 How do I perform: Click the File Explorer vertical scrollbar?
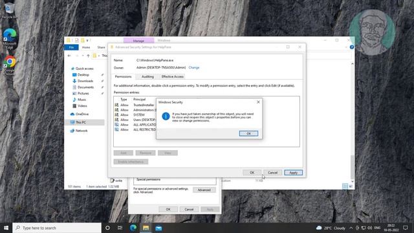tap(352, 167)
